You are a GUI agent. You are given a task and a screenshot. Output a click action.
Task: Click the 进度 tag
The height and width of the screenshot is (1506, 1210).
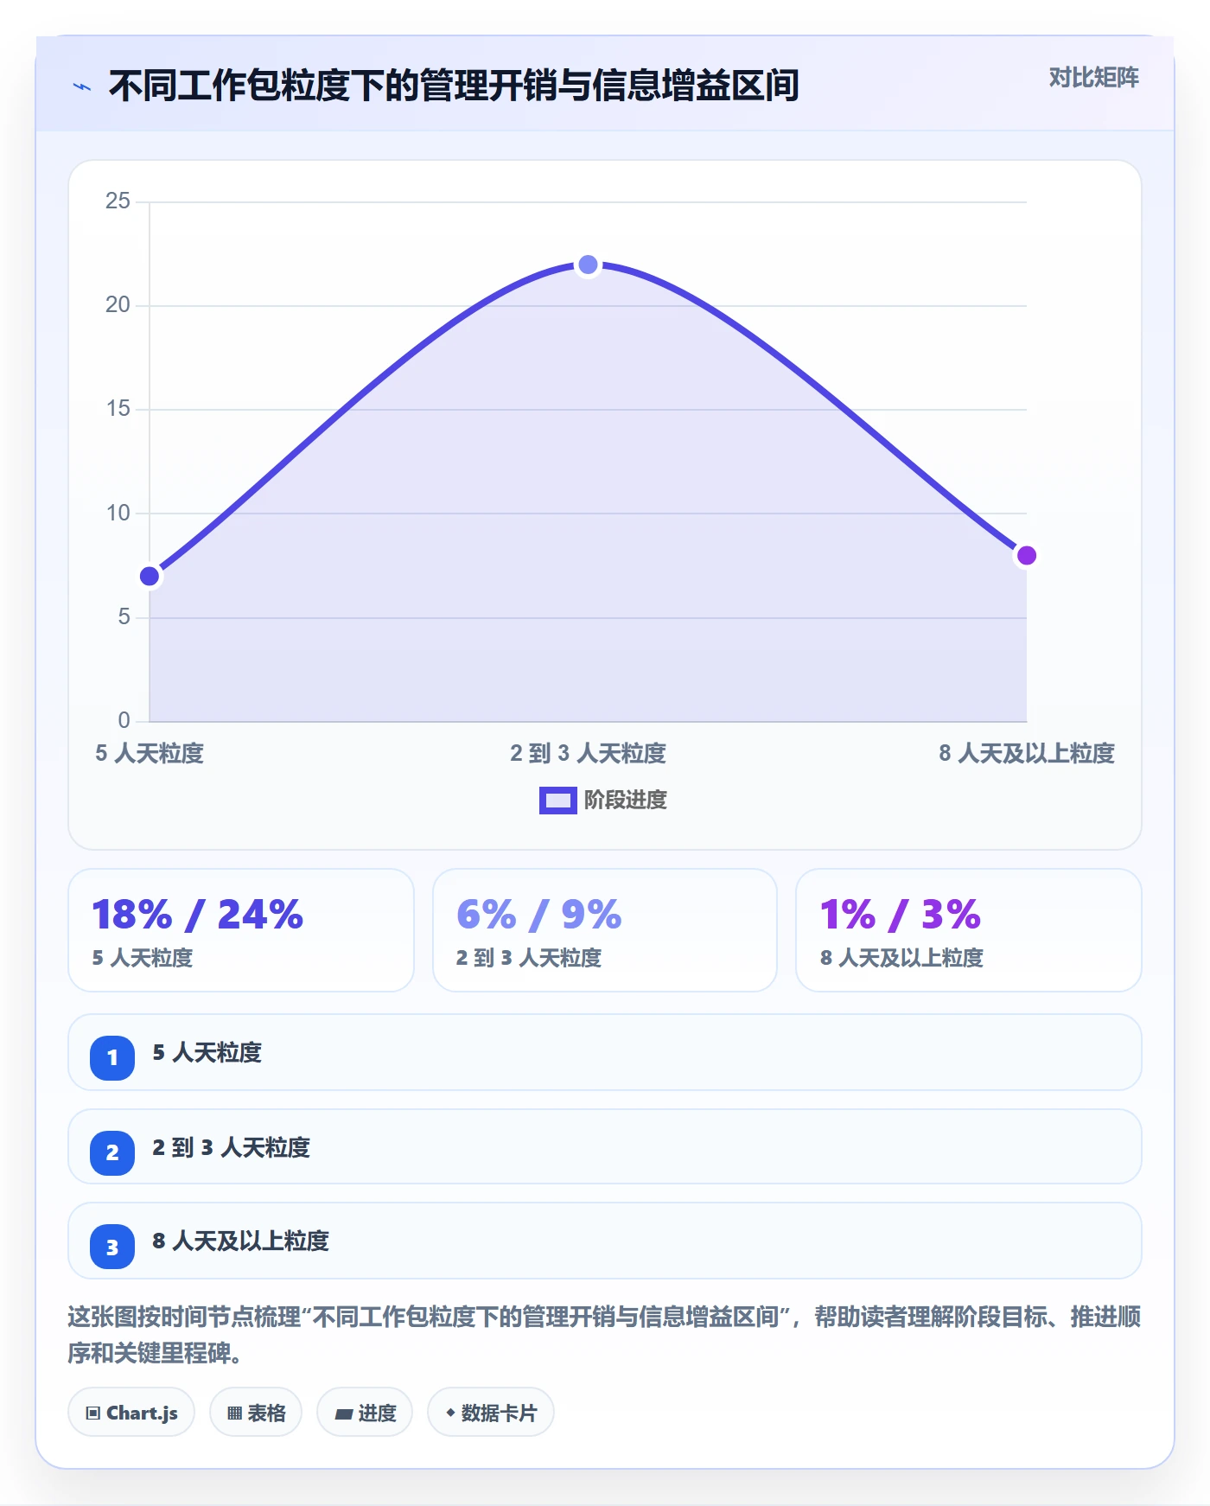click(365, 1413)
